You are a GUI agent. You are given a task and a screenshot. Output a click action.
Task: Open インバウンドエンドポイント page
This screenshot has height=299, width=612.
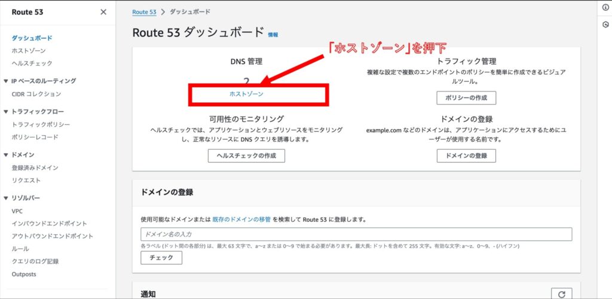pos(49,224)
